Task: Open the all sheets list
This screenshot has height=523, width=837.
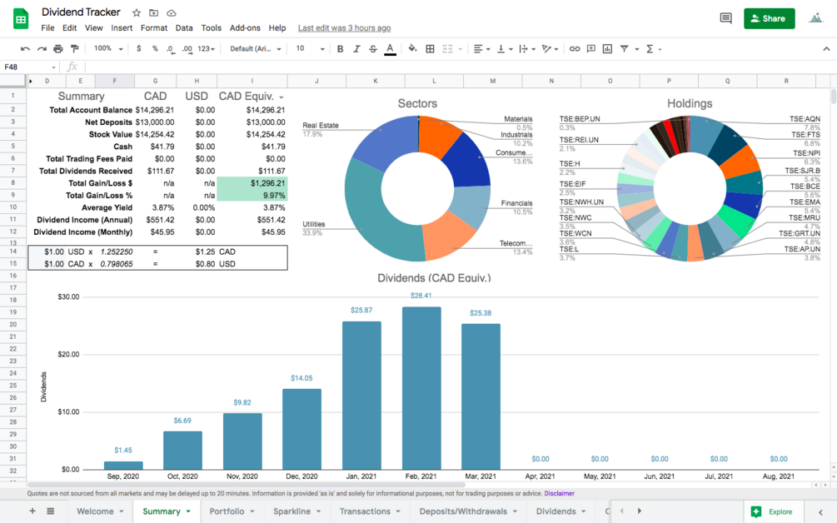Action: [x=50, y=511]
